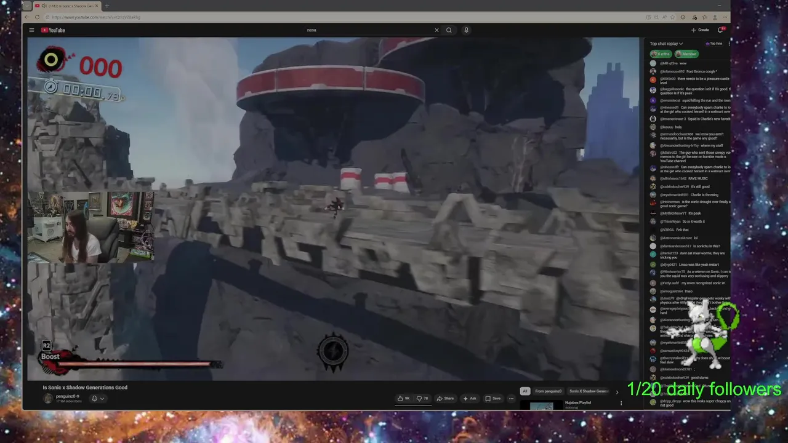
Task: Clear the search box with the X
Action: pos(436,30)
